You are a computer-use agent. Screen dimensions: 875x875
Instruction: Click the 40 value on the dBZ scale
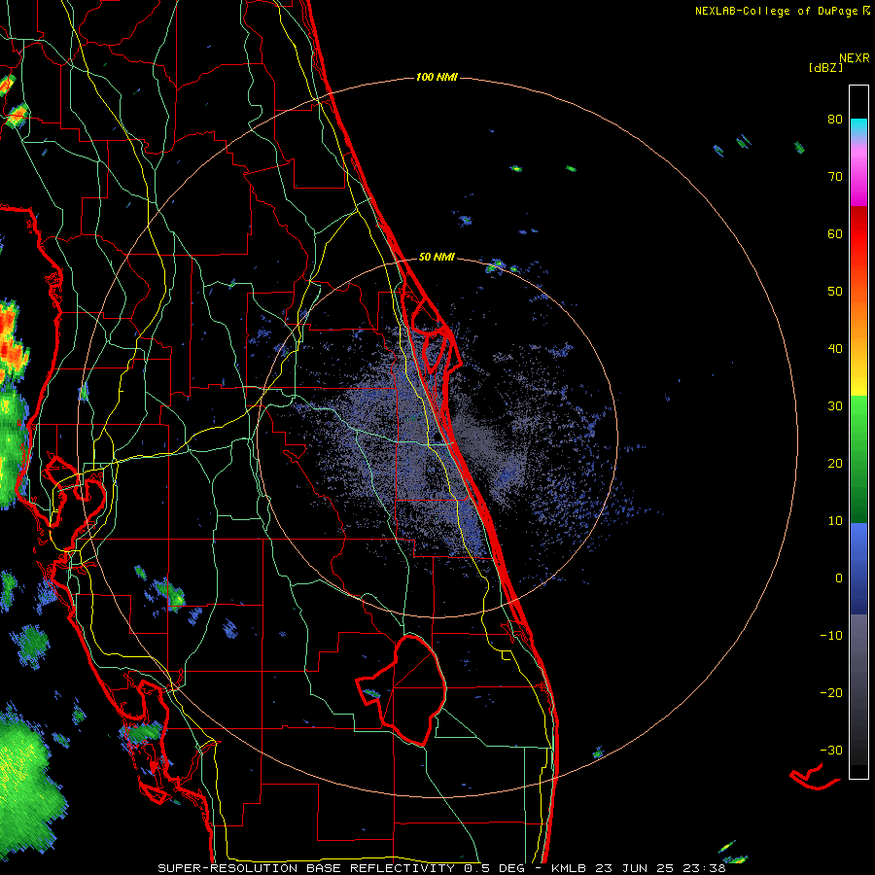coord(835,349)
